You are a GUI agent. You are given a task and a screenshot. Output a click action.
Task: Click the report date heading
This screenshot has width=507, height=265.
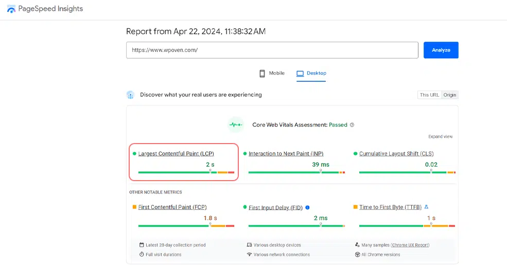(x=196, y=31)
